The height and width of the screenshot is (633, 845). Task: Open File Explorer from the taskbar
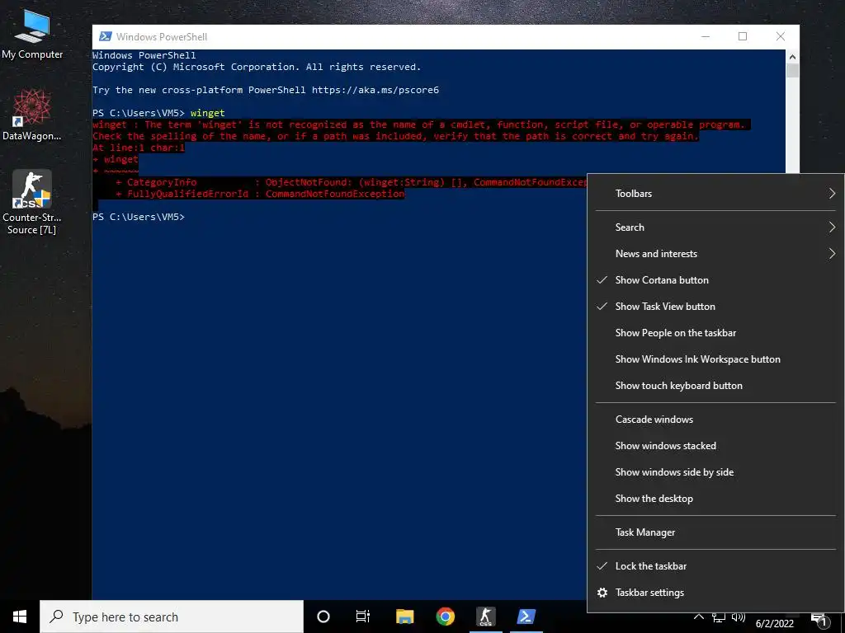click(404, 617)
